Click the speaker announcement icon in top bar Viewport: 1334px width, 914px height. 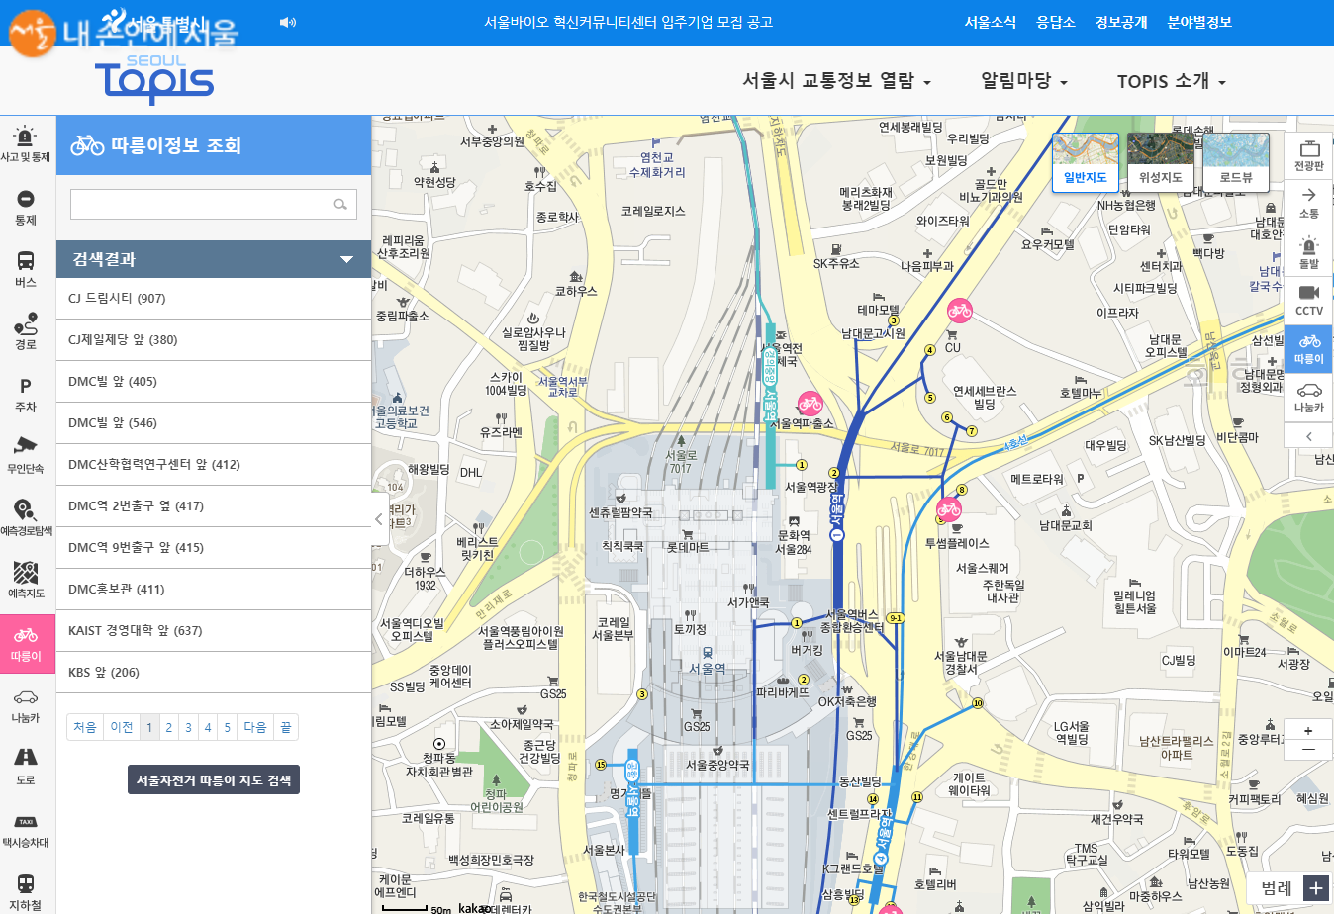click(x=288, y=23)
